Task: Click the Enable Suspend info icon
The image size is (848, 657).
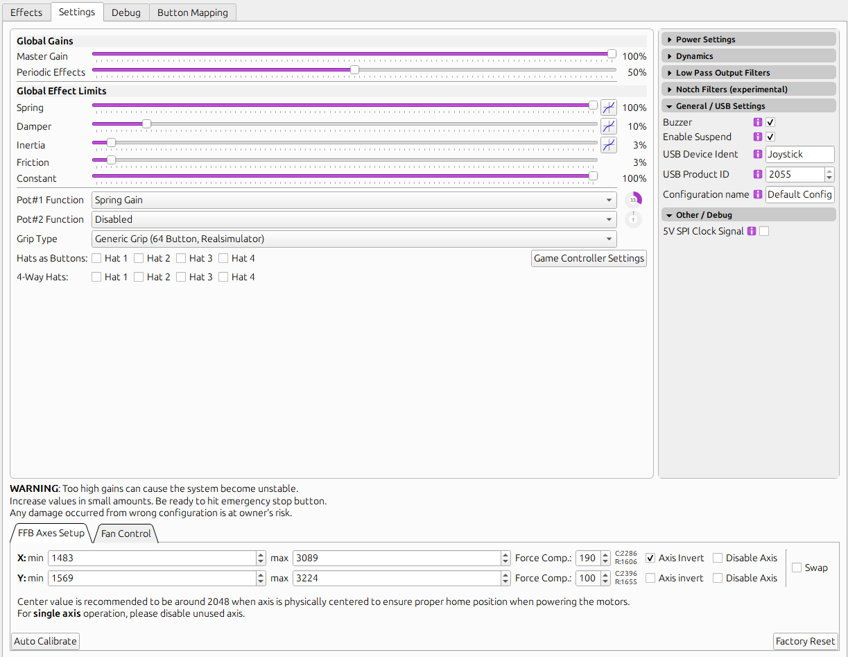Action: pyautogui.click(x=758, y=137)
